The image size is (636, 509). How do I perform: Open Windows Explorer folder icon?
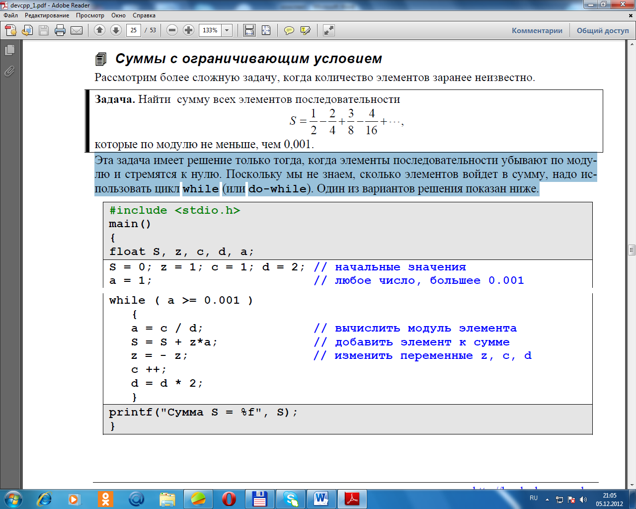click(x=167, y=499)
